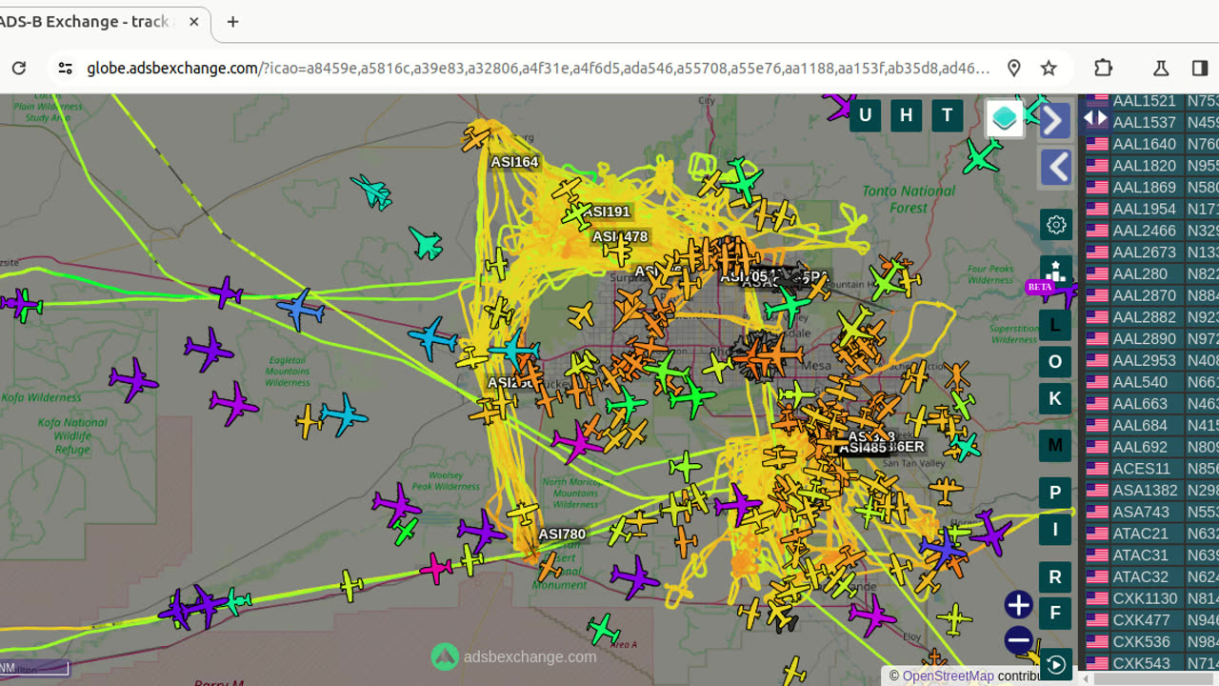Select the AAL2870 row in aircraft list
Screen dimensions: 1219x686
pos(1150,295)
